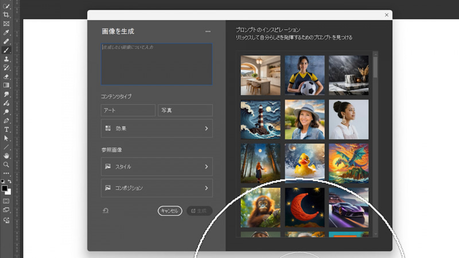Pick the soccer player thumbnail

tap(305, 75)
